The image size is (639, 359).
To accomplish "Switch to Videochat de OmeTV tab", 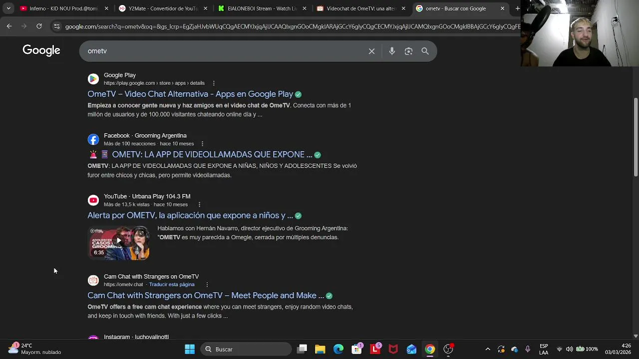I will (x=361, y=8).
